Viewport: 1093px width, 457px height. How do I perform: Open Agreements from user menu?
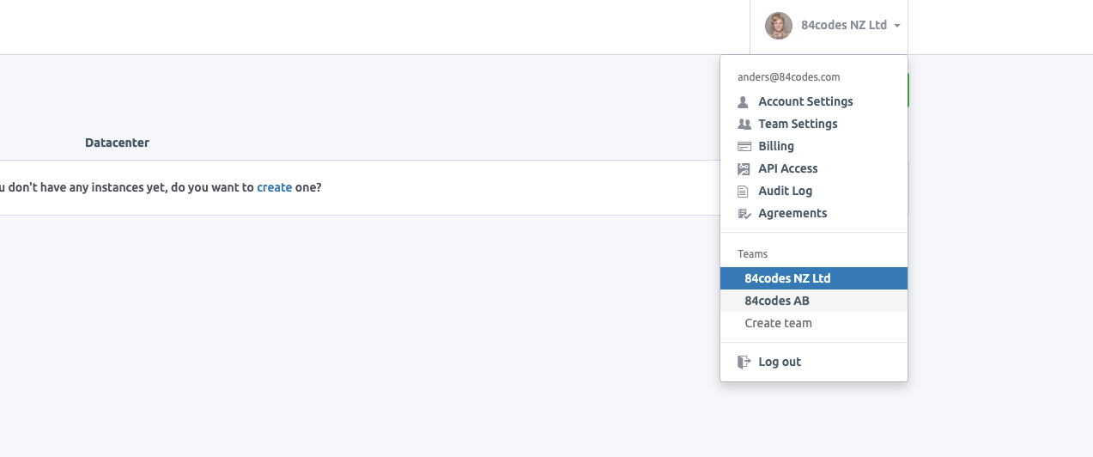point(792,213)
